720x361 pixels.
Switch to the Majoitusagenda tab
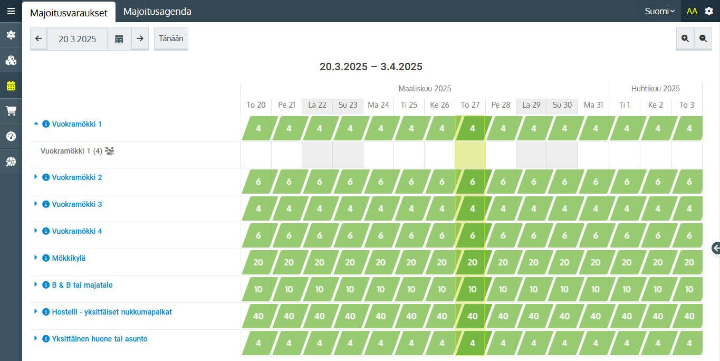point(157,11)
